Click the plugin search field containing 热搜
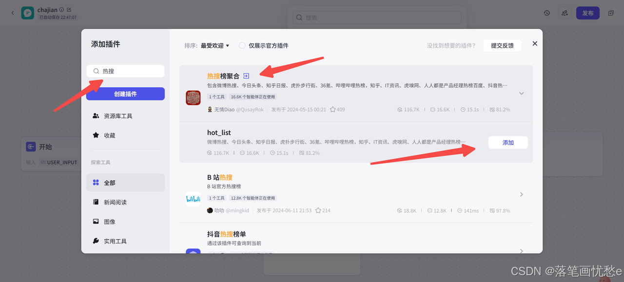The image size is (624, 282). coord(125,71)
